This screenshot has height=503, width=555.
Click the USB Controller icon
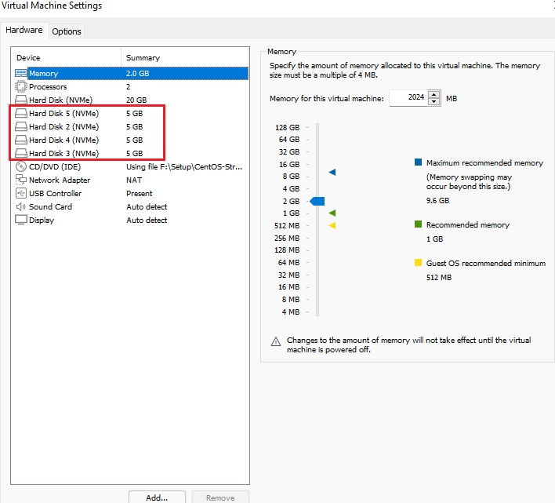21,194
